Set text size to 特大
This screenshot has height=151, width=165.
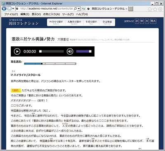[153, 21]
